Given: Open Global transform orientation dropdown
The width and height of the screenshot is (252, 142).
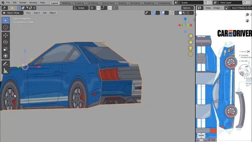Looking at the screenshot, I should [80, 8].
